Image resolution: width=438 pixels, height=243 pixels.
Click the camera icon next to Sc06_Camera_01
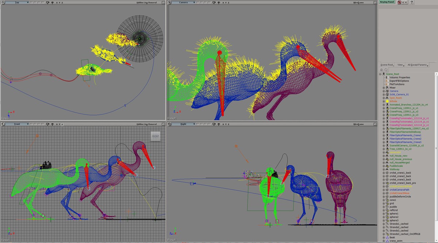tap(387, 94)
